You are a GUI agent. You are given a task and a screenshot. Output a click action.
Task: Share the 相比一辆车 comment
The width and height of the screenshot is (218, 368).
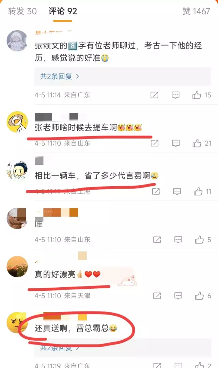click(x=156, y=192)
